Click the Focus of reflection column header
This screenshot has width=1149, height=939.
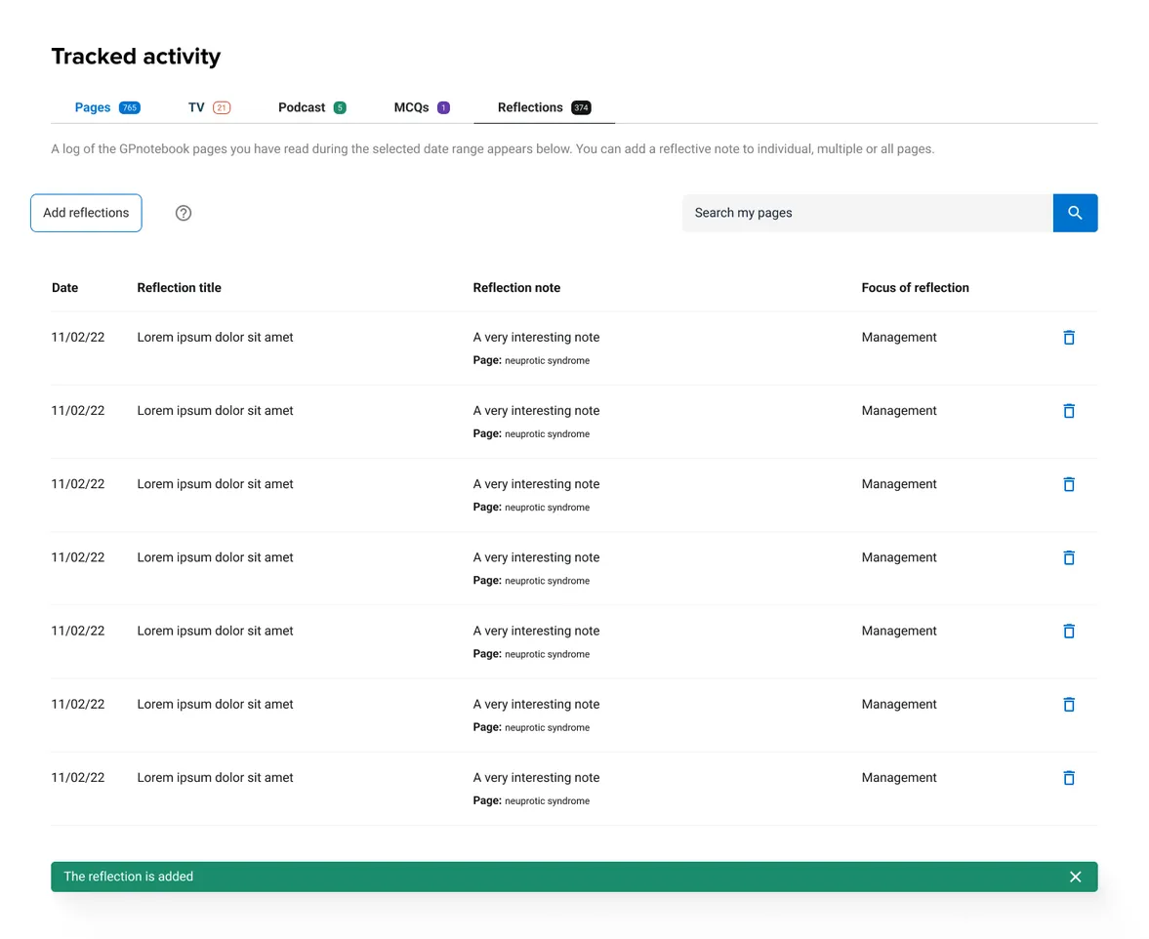point(915,288)
